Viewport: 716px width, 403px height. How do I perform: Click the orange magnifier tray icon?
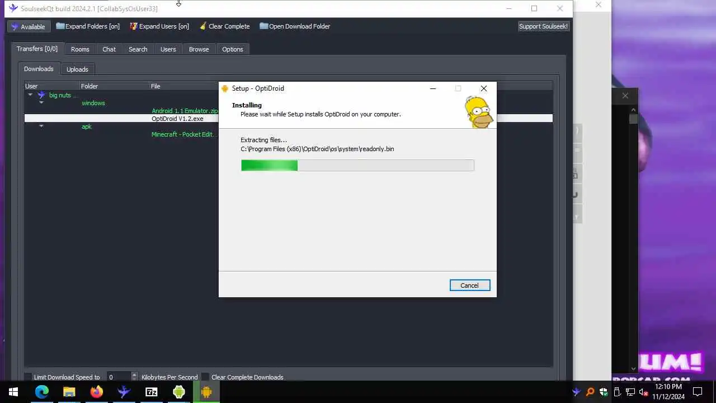(x=590, y=392)
